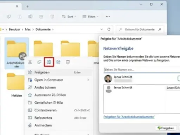
Task: Refresh the current folder
Action: coord(109,29)
